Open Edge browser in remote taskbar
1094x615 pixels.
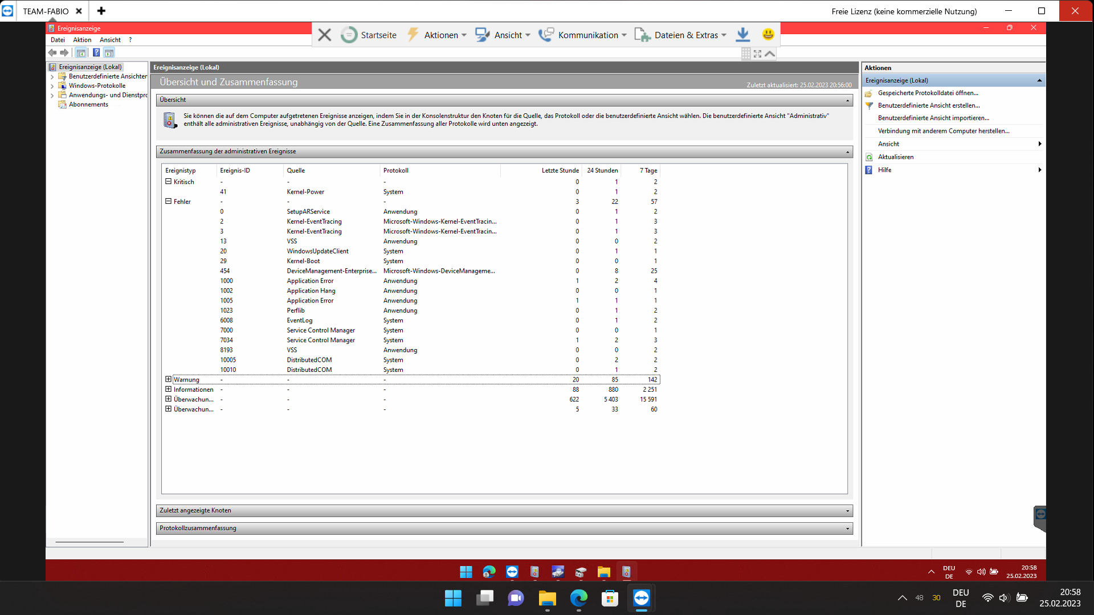tap(489, 572)
